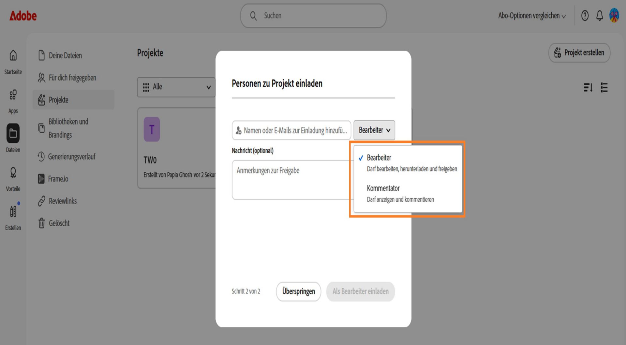
Task: Select the Bearbeiter role option
Action: click(408, 163)
